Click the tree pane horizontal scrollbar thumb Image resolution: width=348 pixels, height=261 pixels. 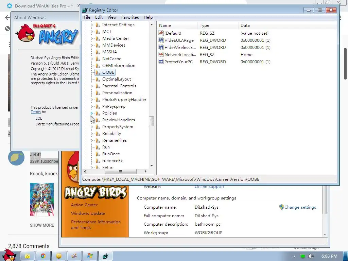tap(121, 171)
